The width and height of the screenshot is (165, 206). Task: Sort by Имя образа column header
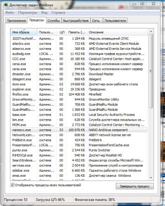coord(24,32)
